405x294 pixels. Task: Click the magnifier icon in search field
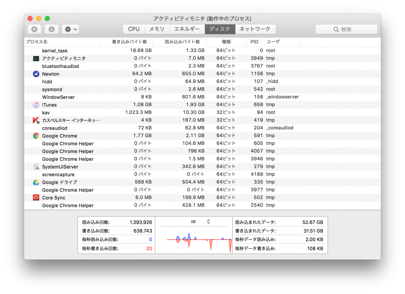point(336,29)
